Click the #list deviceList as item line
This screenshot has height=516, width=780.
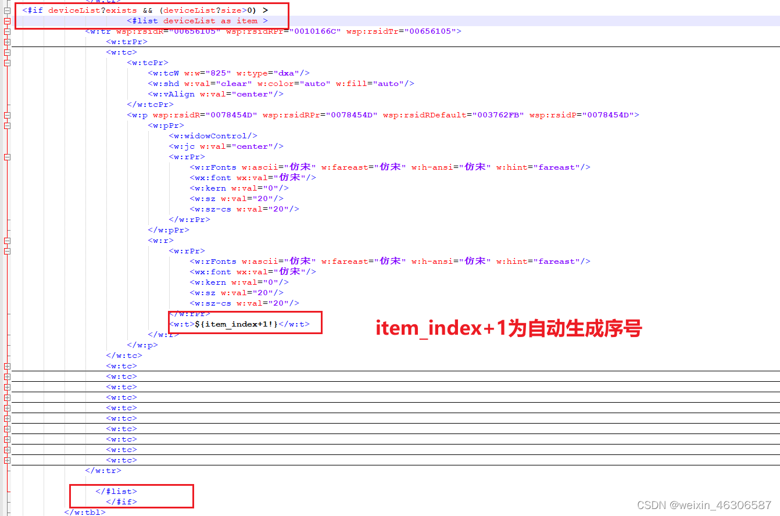pos(198,21)
